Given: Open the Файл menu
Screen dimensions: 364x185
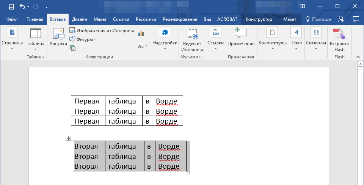Looking at the screenshot, I should pos(11,19).
